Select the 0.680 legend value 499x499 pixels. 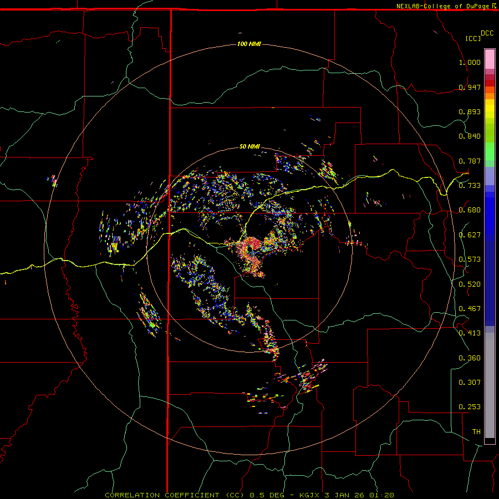tap(470, 210)
